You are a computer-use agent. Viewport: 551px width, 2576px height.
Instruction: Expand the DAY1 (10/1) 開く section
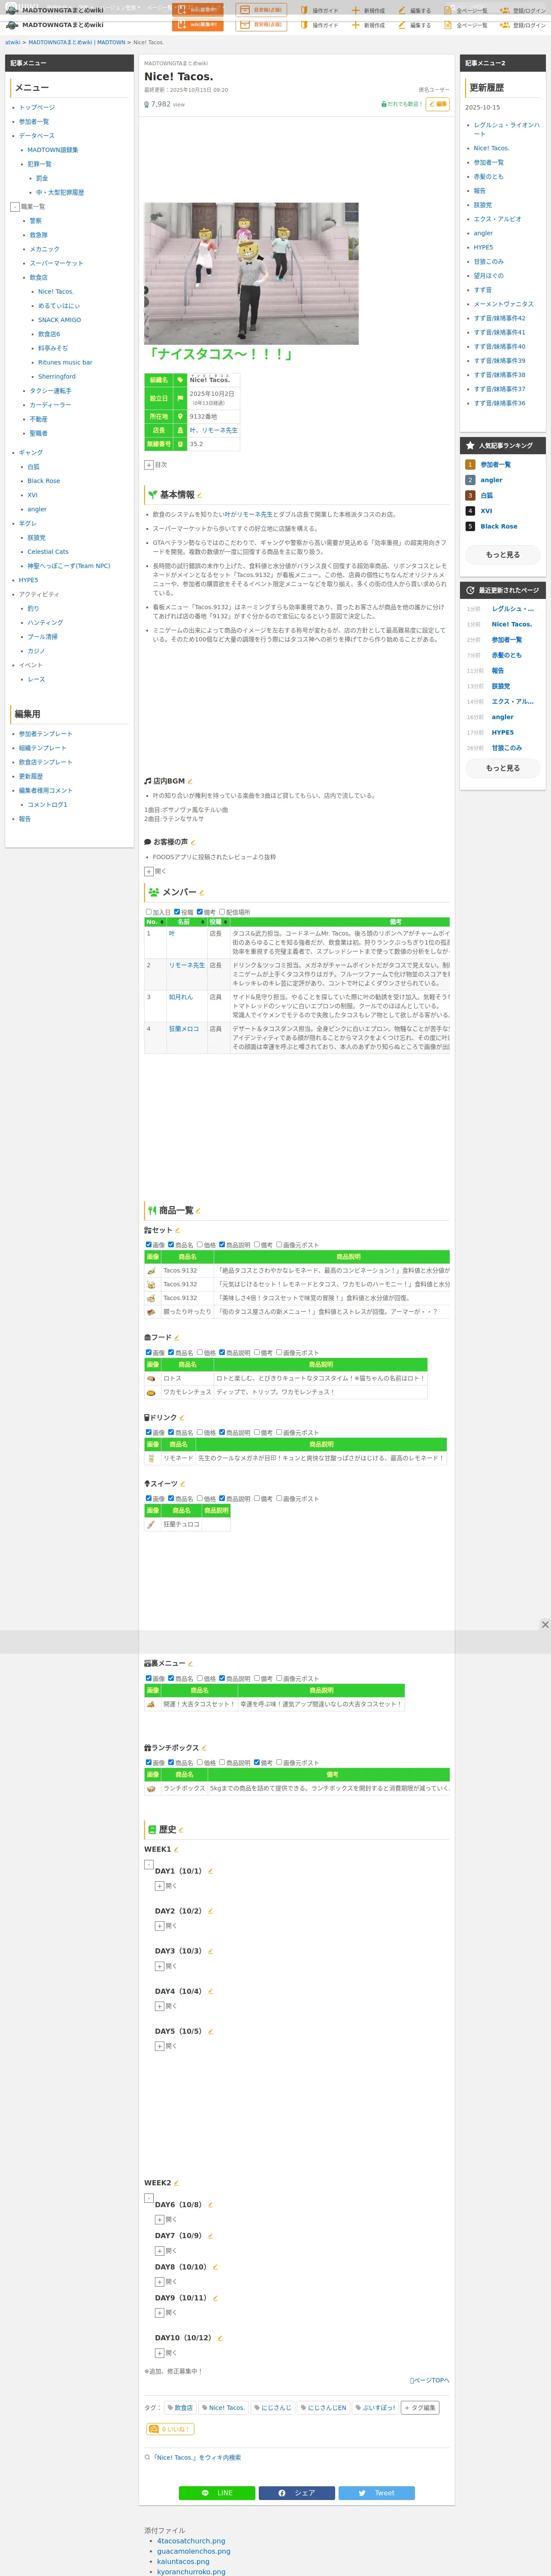(159, 1886)
